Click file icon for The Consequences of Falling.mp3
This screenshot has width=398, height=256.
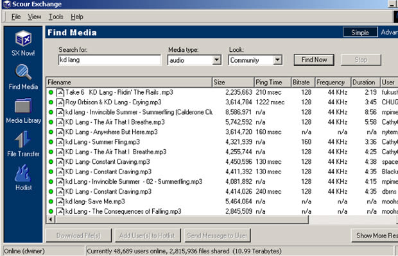point(60,211)
